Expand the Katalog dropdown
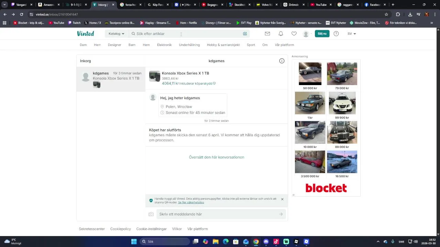 tap(116, 34)
